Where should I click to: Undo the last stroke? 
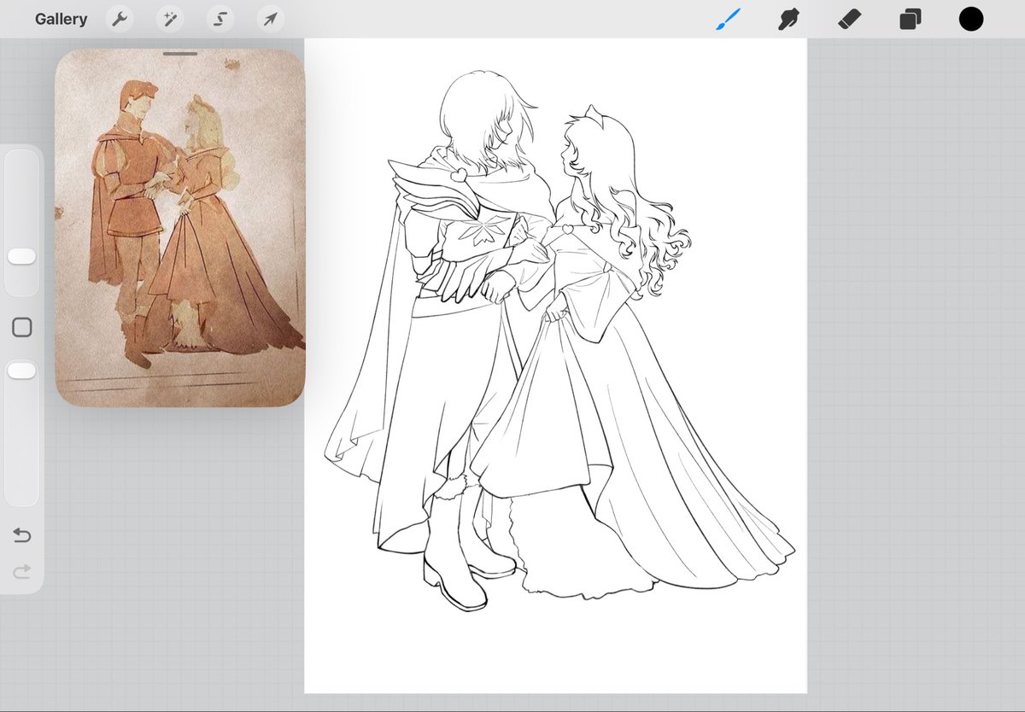point(21,535)
